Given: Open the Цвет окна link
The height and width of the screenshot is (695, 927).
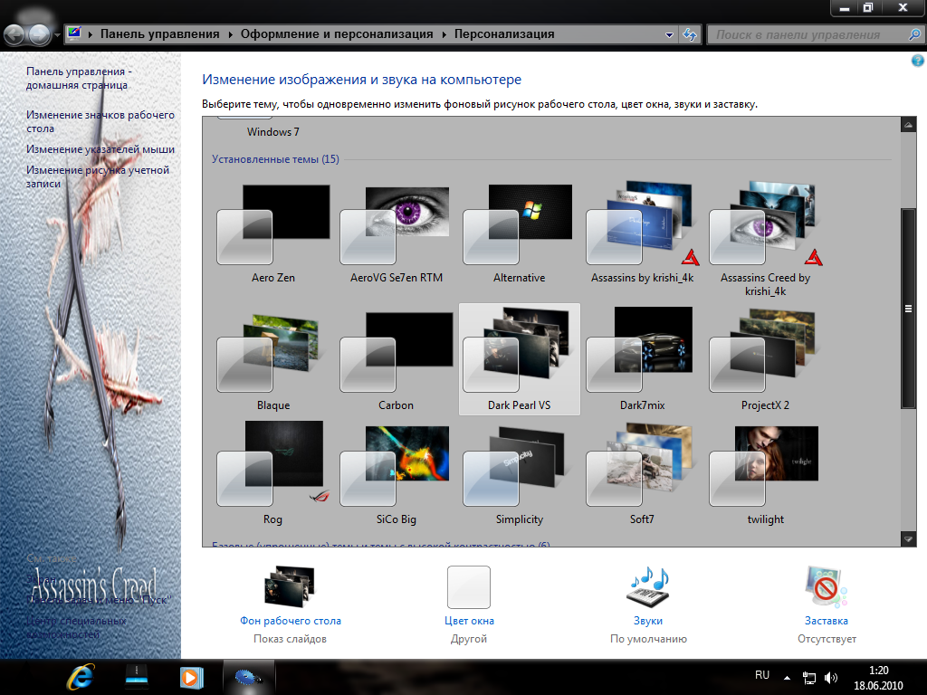Looking at the screenshot, I should tap(469, 621).
